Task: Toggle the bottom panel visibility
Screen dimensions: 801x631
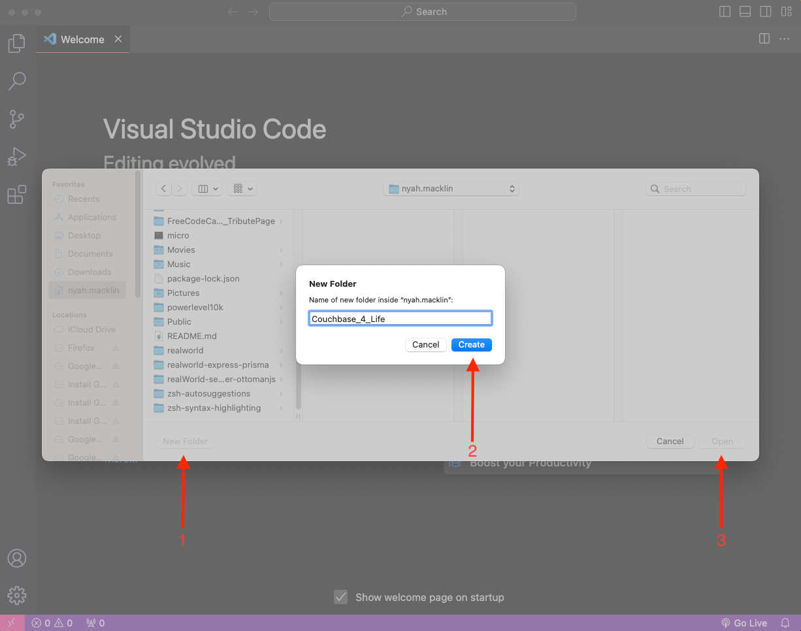Action: (x=745, y=11)
